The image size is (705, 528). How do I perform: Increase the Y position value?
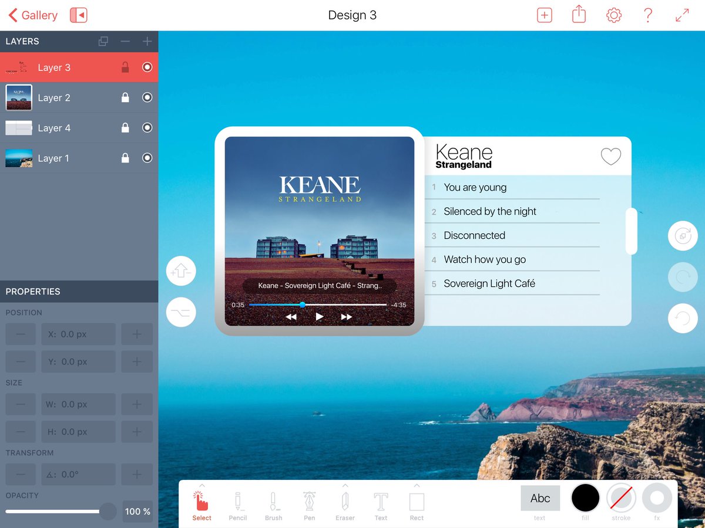click(137, 362)
